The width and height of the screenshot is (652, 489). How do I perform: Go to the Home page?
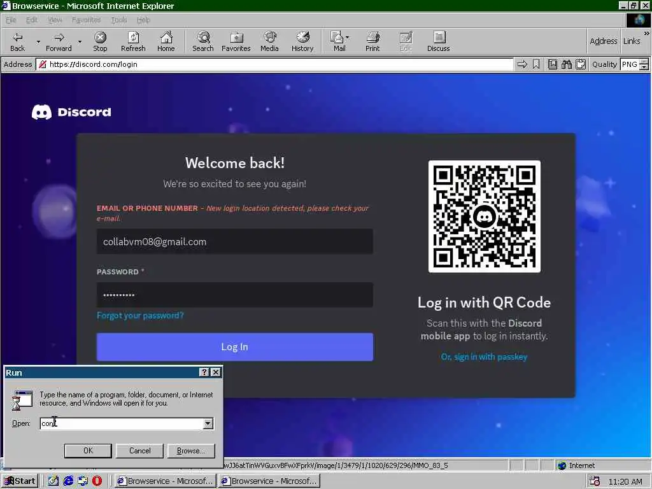[166, 41]
